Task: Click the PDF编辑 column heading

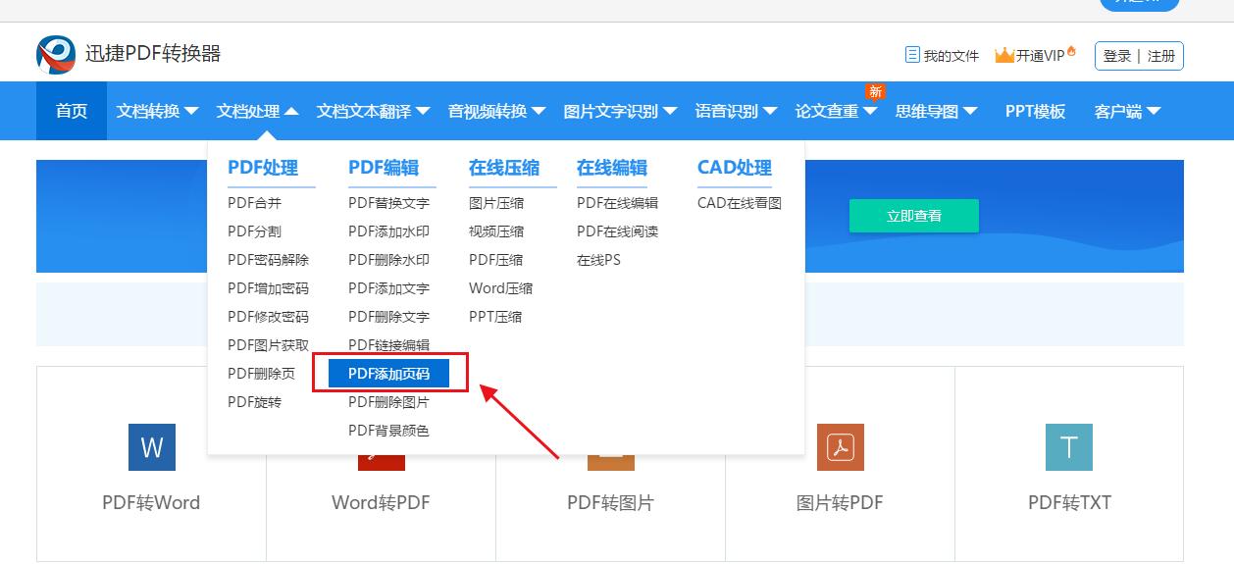Action: pos(384,168)
